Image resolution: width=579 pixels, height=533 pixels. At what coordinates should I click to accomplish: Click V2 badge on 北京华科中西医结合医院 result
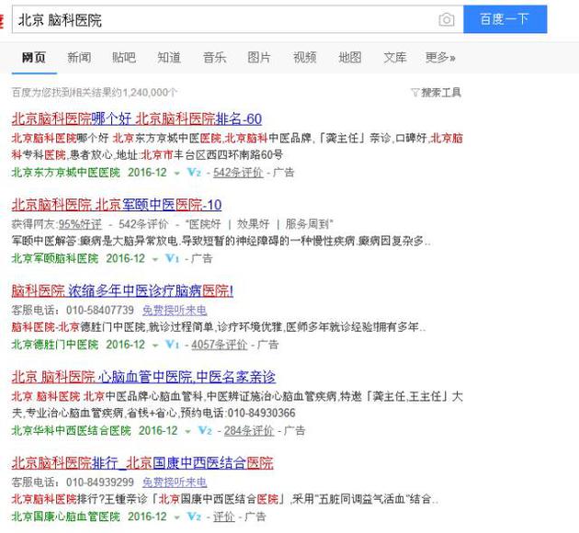205,430
